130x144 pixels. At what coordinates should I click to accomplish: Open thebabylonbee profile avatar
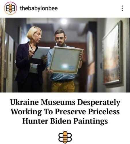[x=10, y=8]
